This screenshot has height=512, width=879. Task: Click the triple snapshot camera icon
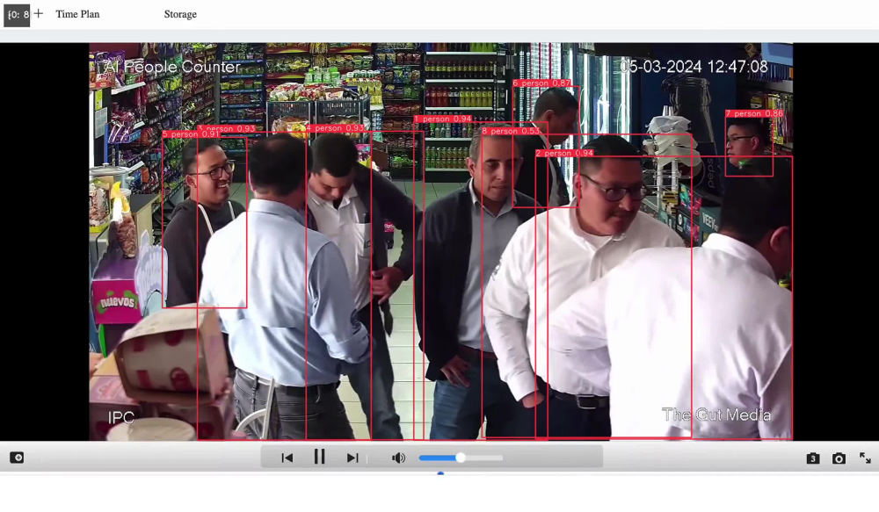click(x=813, y=458)
